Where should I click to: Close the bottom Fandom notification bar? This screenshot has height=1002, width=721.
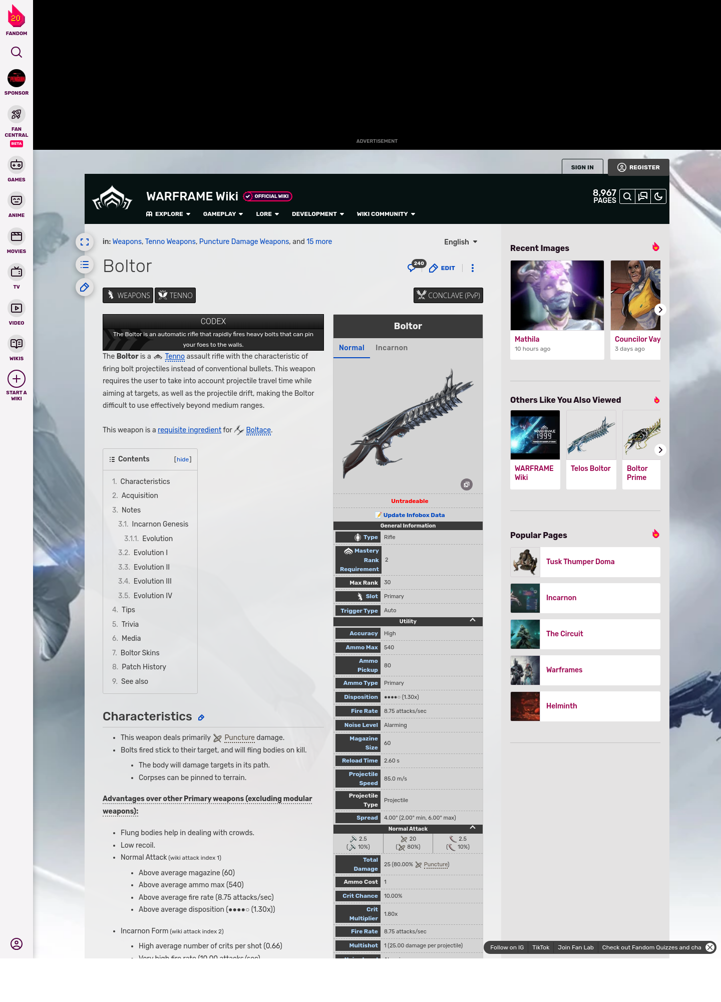click(x=710, y=947)
